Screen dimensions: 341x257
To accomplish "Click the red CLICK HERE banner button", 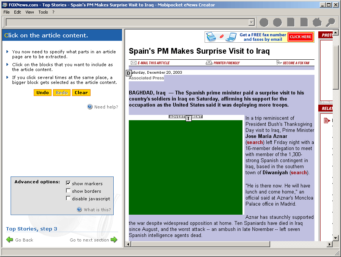I will point(300,37).
